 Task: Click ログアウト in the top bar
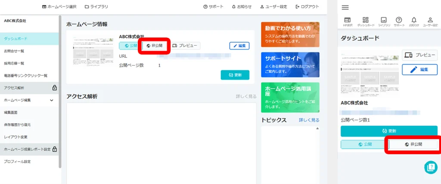(x=307, y=6)
